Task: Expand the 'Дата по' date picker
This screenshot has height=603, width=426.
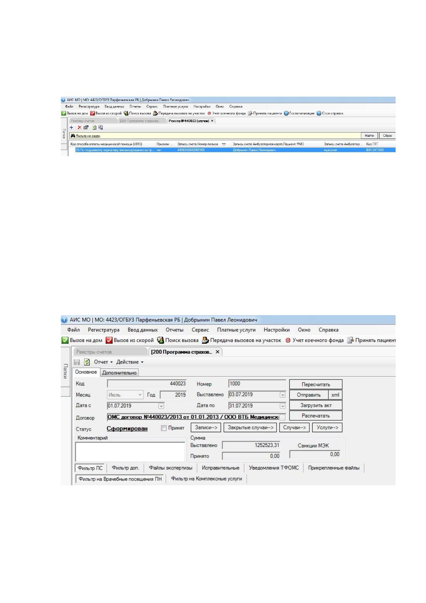Action: pos(283,406)
